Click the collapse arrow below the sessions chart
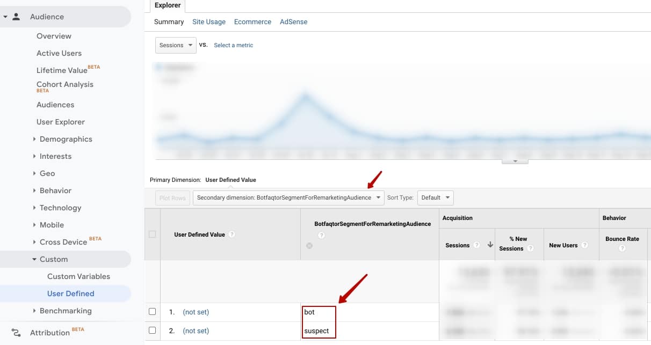Viewport: 651px width, 345px height. (x=515, y=160)
